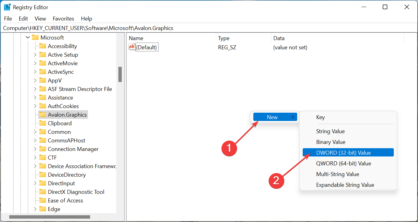
Task: Select the Common folder icon
Action: point(43,132)
